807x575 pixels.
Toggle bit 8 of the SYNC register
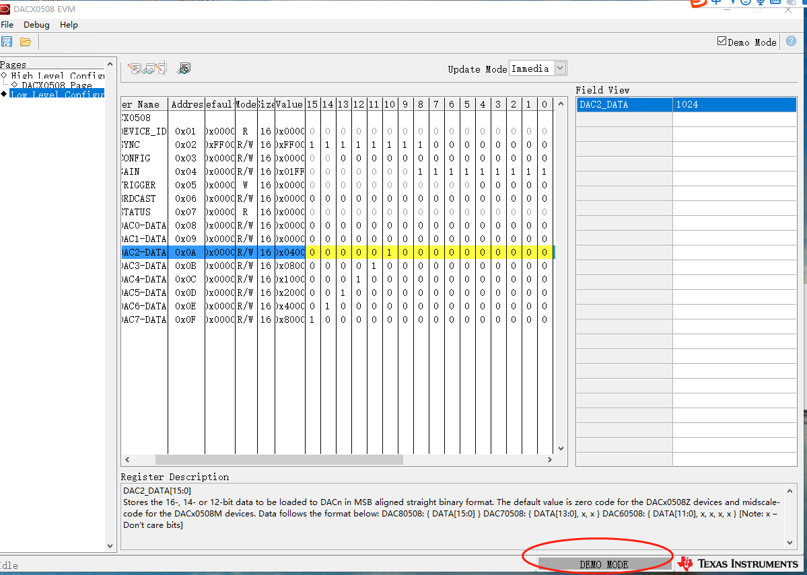coord(421,145)
